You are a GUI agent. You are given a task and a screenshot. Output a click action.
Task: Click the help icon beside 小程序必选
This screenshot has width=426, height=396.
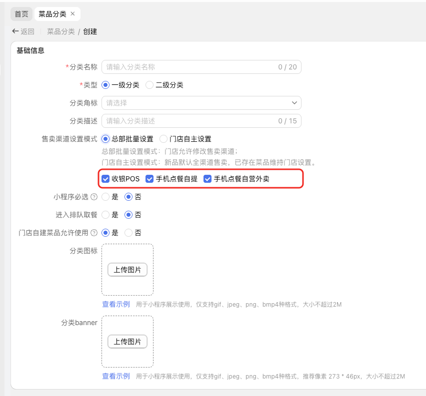coord(94,197)
